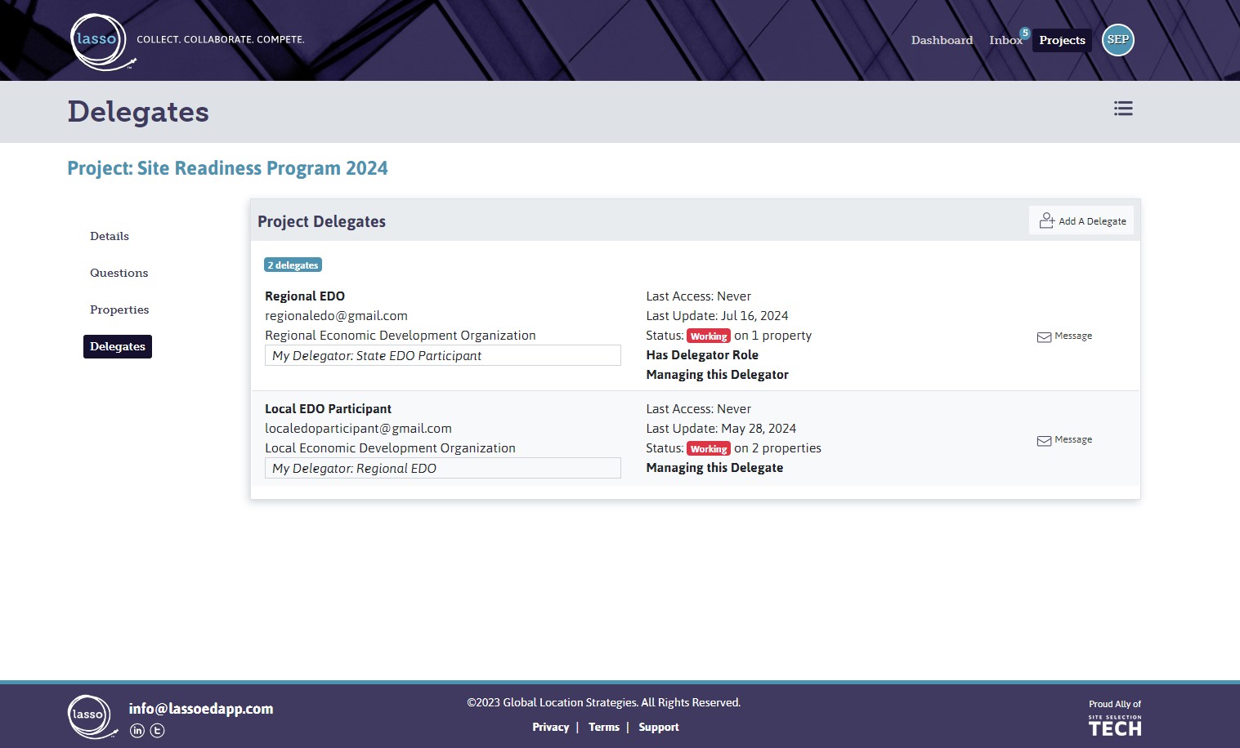
Task: Open the list view icon beside Delegates heading
Action: pos(1123,108)
